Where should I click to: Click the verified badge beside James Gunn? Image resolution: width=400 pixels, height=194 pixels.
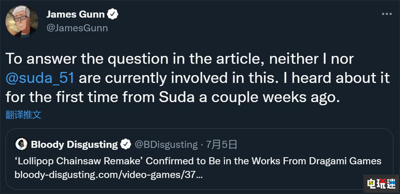pos(113,15)
